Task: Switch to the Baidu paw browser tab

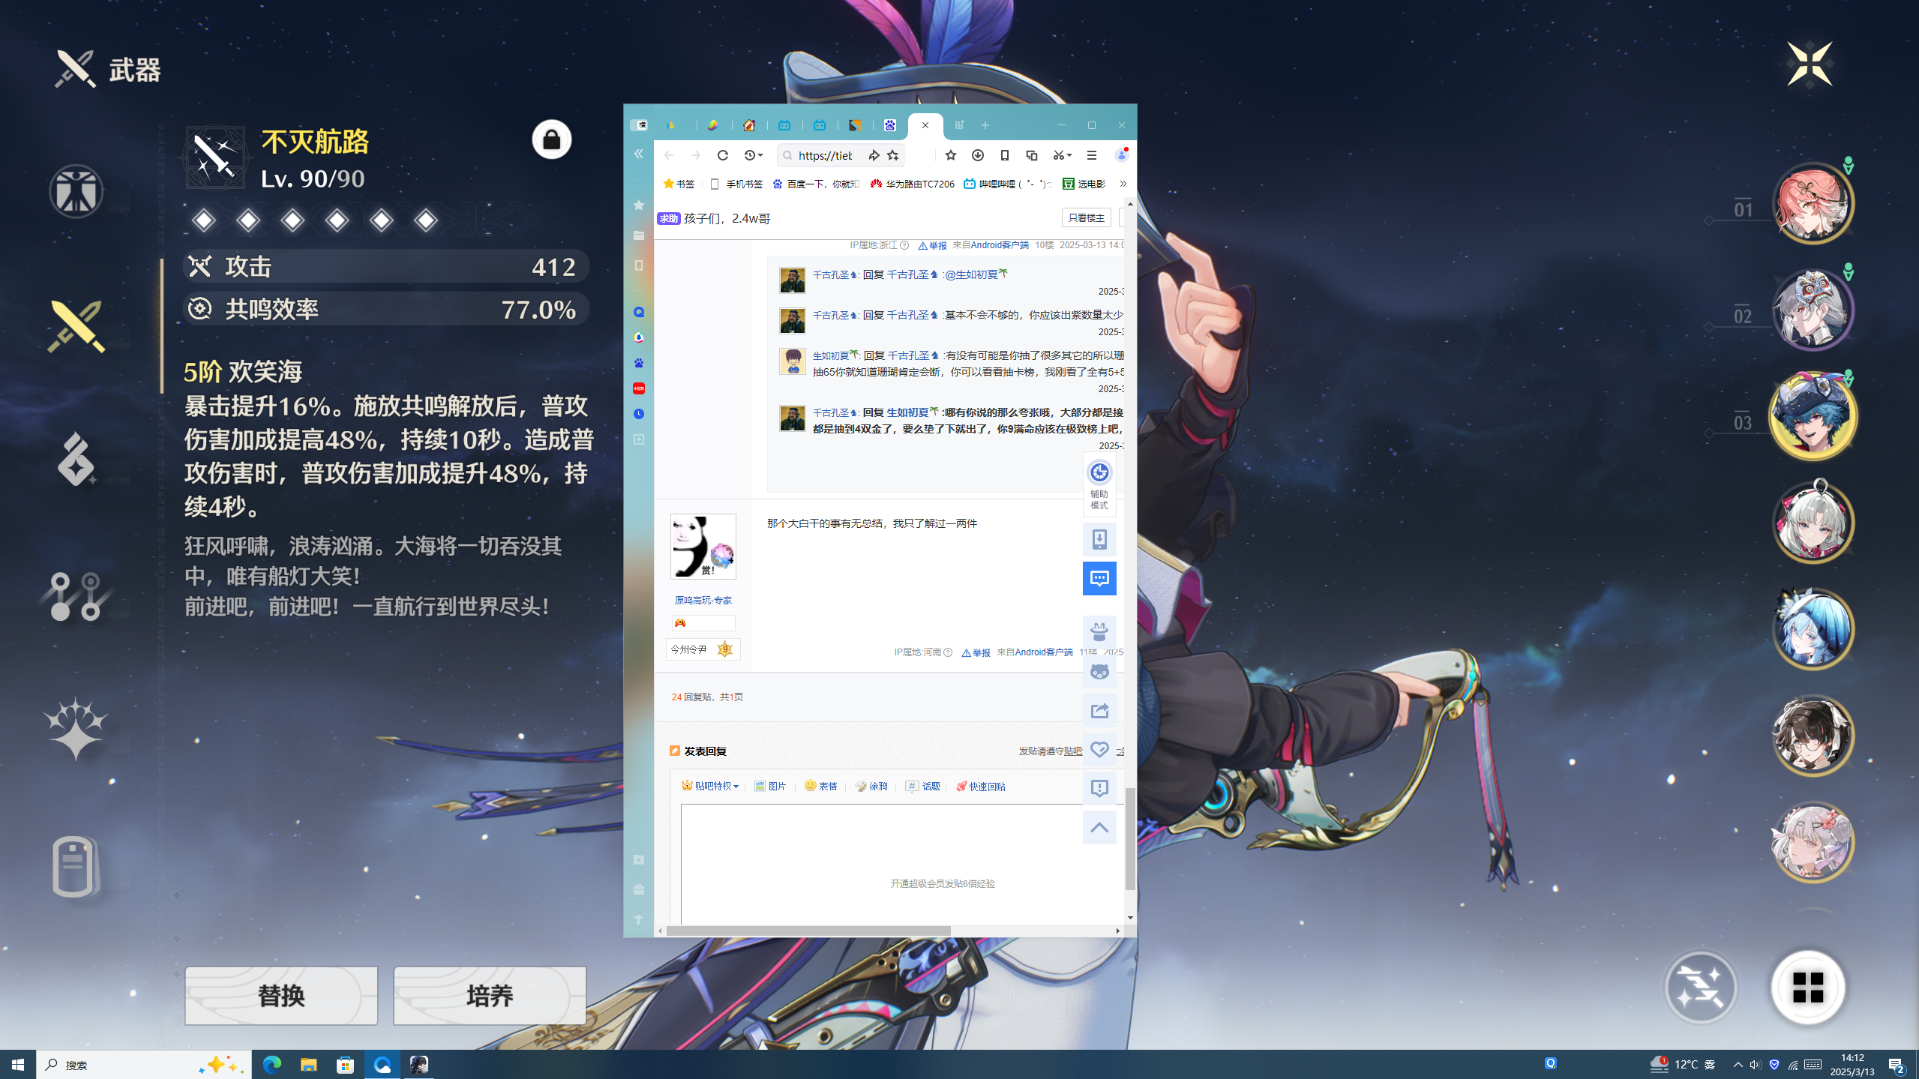Action: coord(890,125)
